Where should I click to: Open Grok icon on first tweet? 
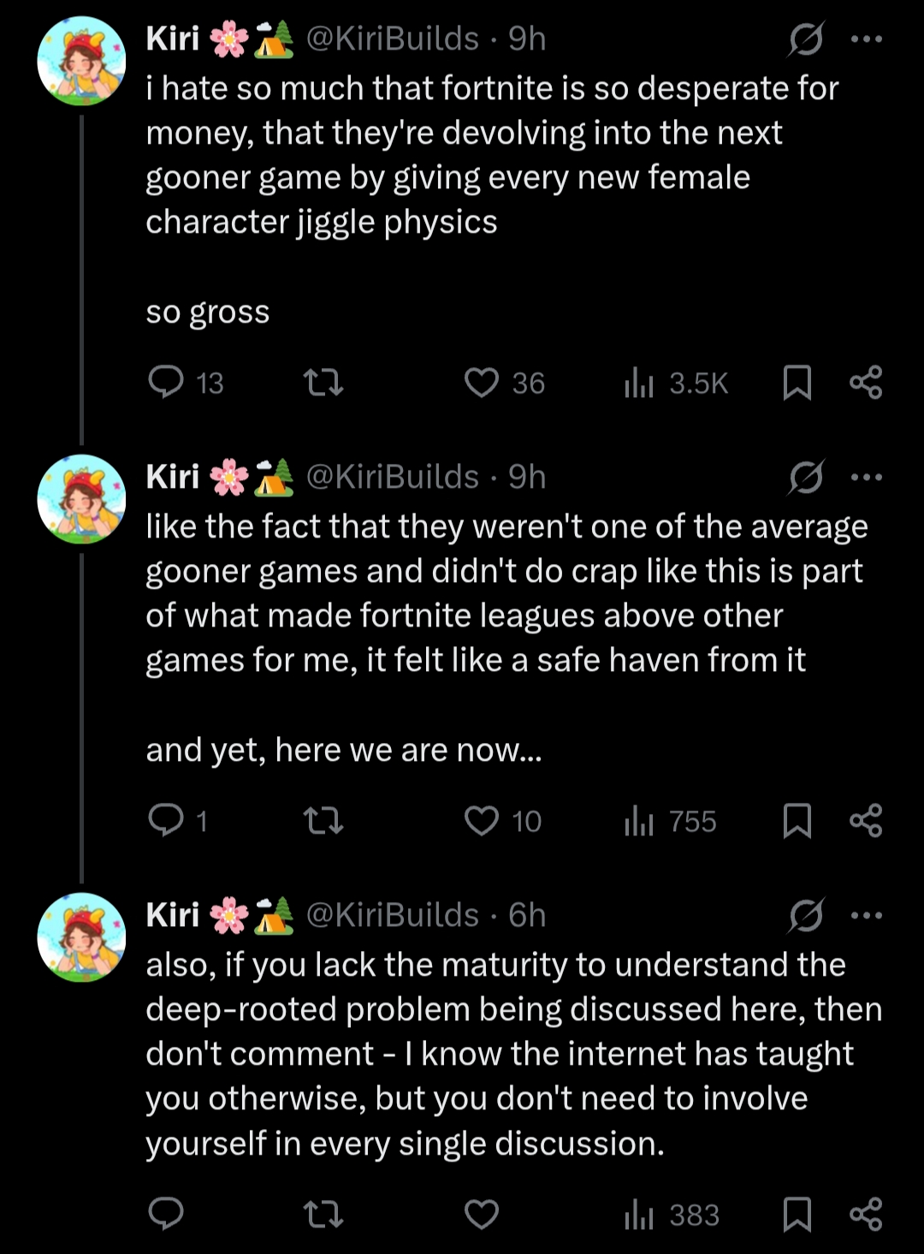pos(806,39)
